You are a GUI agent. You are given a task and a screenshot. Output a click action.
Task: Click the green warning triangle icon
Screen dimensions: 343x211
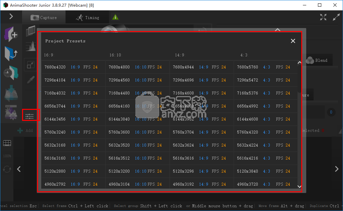pyautogui.click(x=115, y=17)
